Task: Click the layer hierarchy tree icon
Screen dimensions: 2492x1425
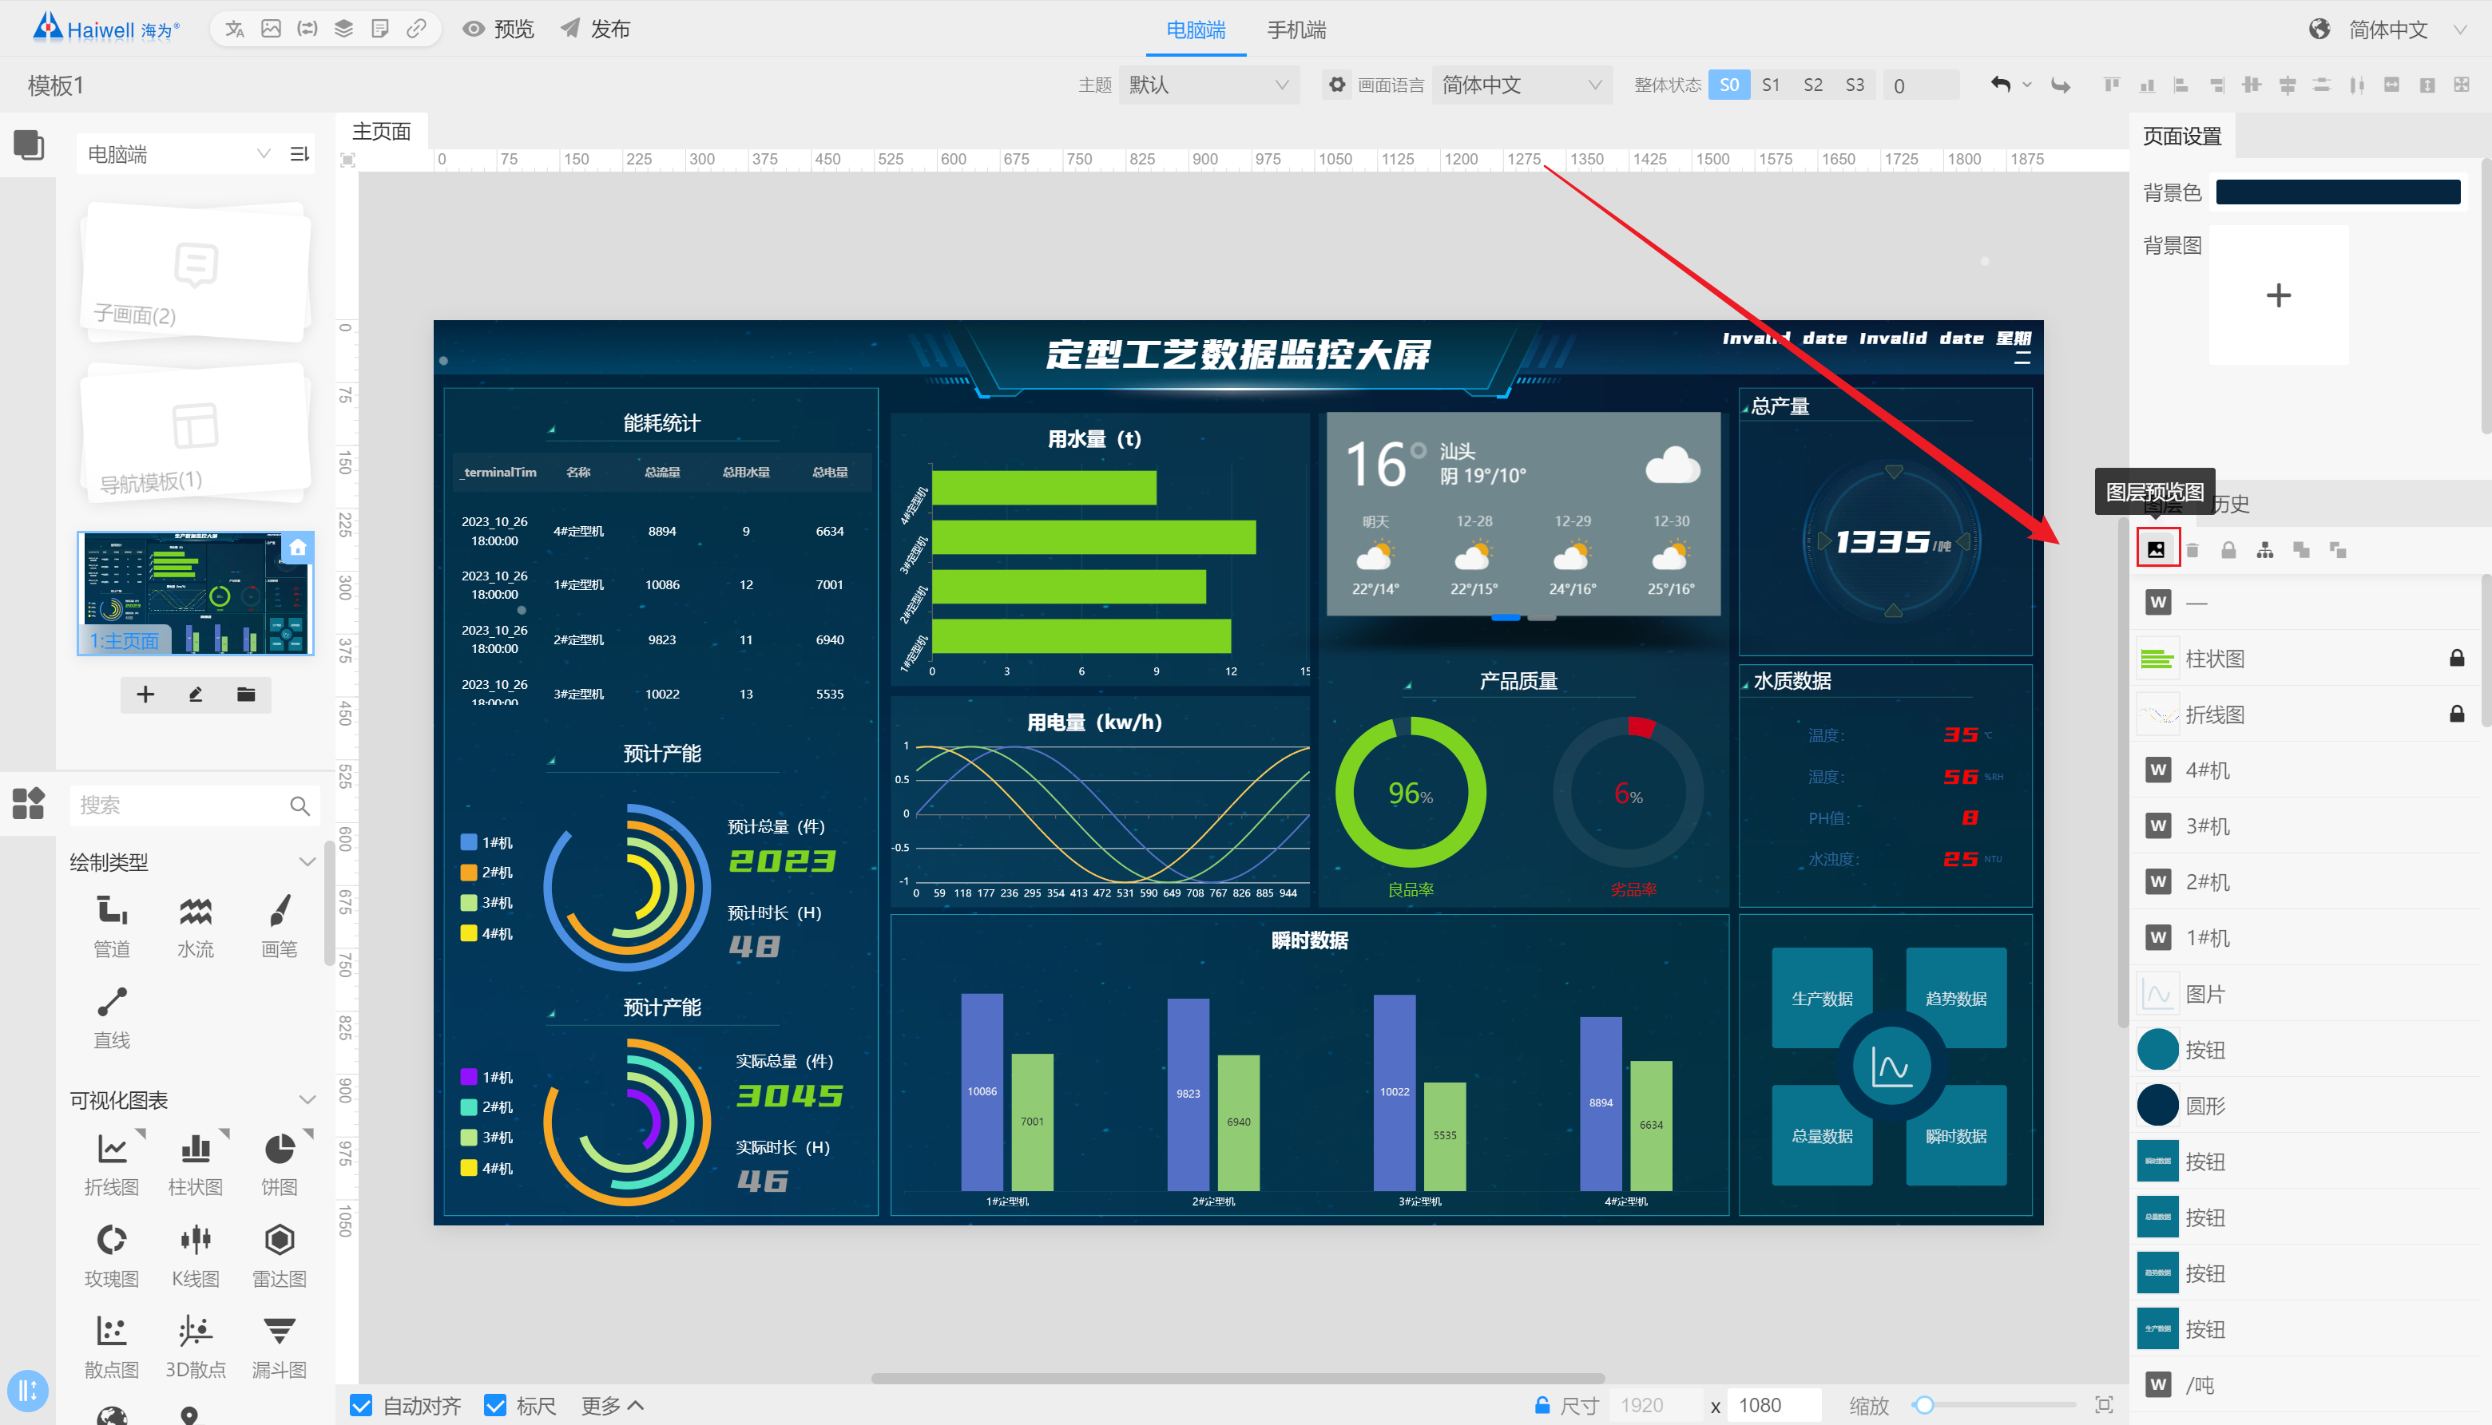Action: [x=2265, y=549]
